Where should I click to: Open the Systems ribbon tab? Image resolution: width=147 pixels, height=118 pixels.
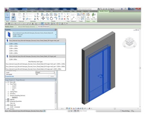pyautogui.click(x=29, y=11)
